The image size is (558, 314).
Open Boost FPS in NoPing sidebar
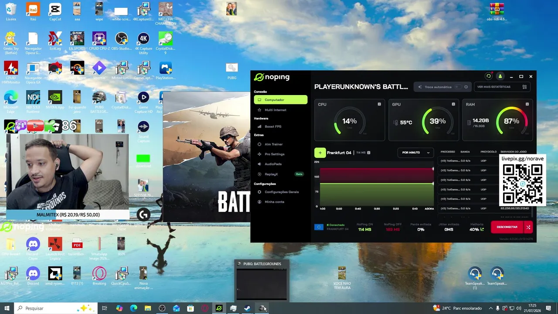[281, 126]
